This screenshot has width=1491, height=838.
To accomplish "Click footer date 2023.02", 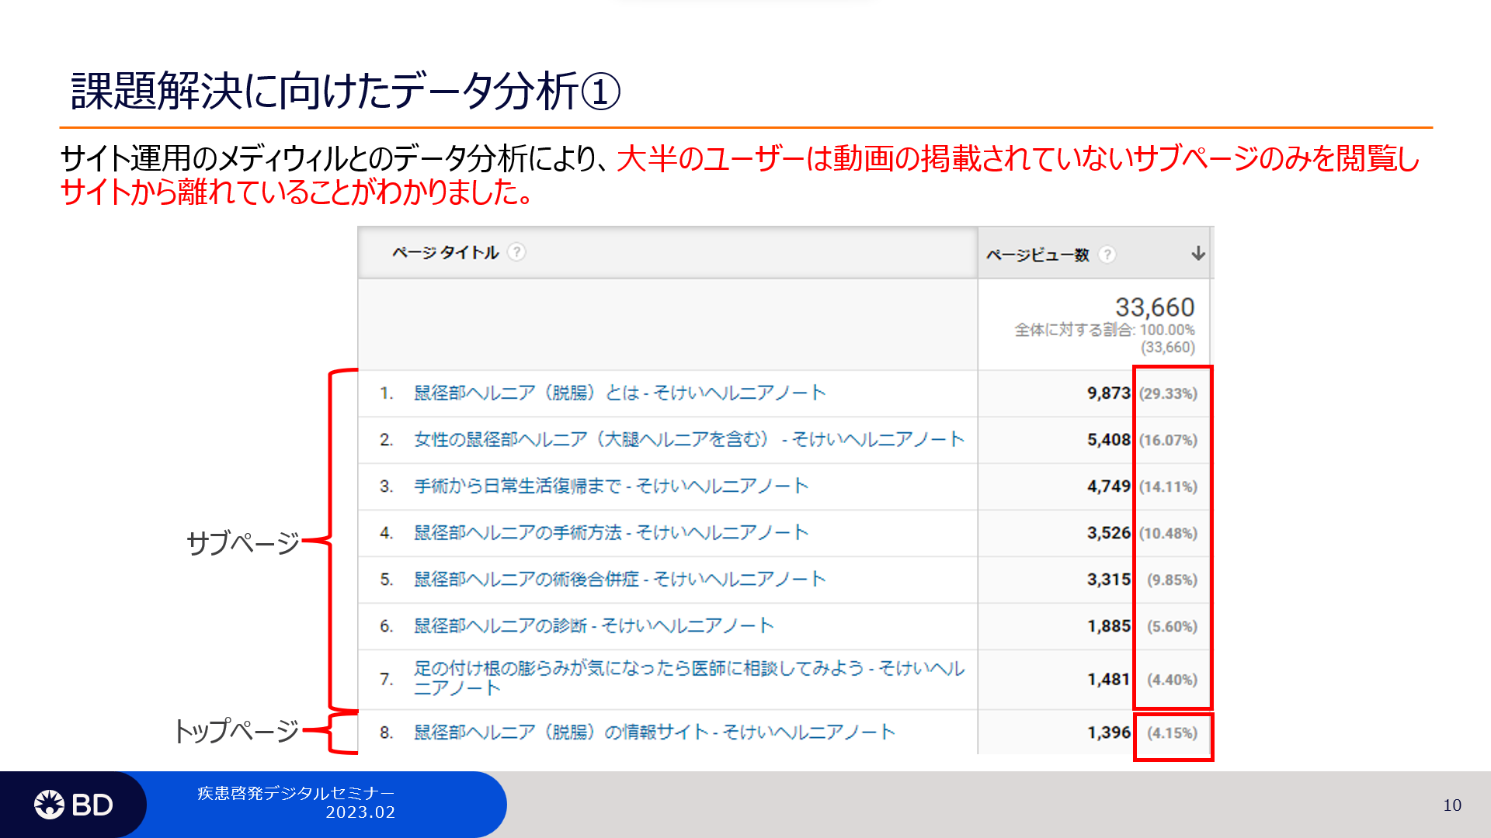I will click(x=360, y=812).
